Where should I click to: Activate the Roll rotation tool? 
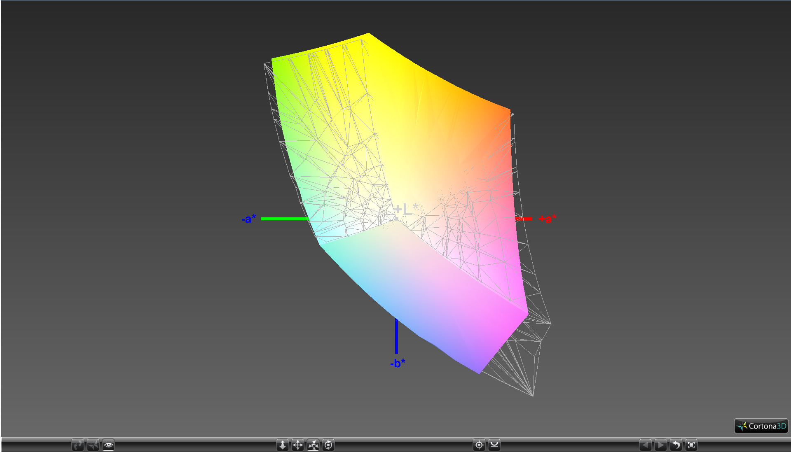coord(328,445)
